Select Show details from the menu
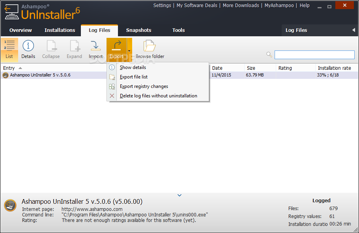 click(x=158, y=67)
